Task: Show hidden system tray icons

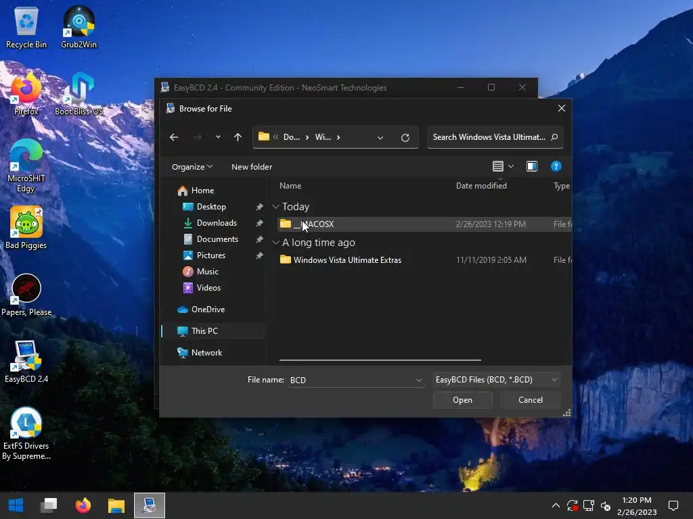Action: tap(556, 505)
